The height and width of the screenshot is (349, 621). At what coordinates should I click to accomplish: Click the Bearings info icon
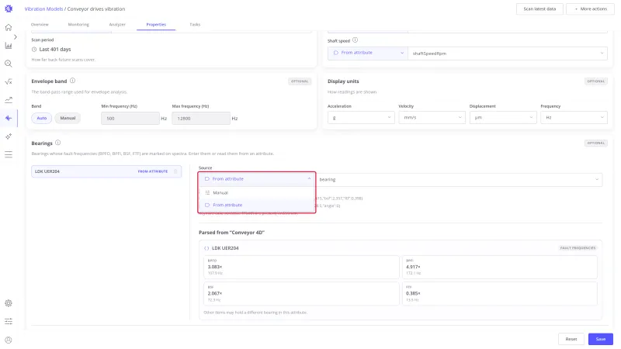coord(57,143)
